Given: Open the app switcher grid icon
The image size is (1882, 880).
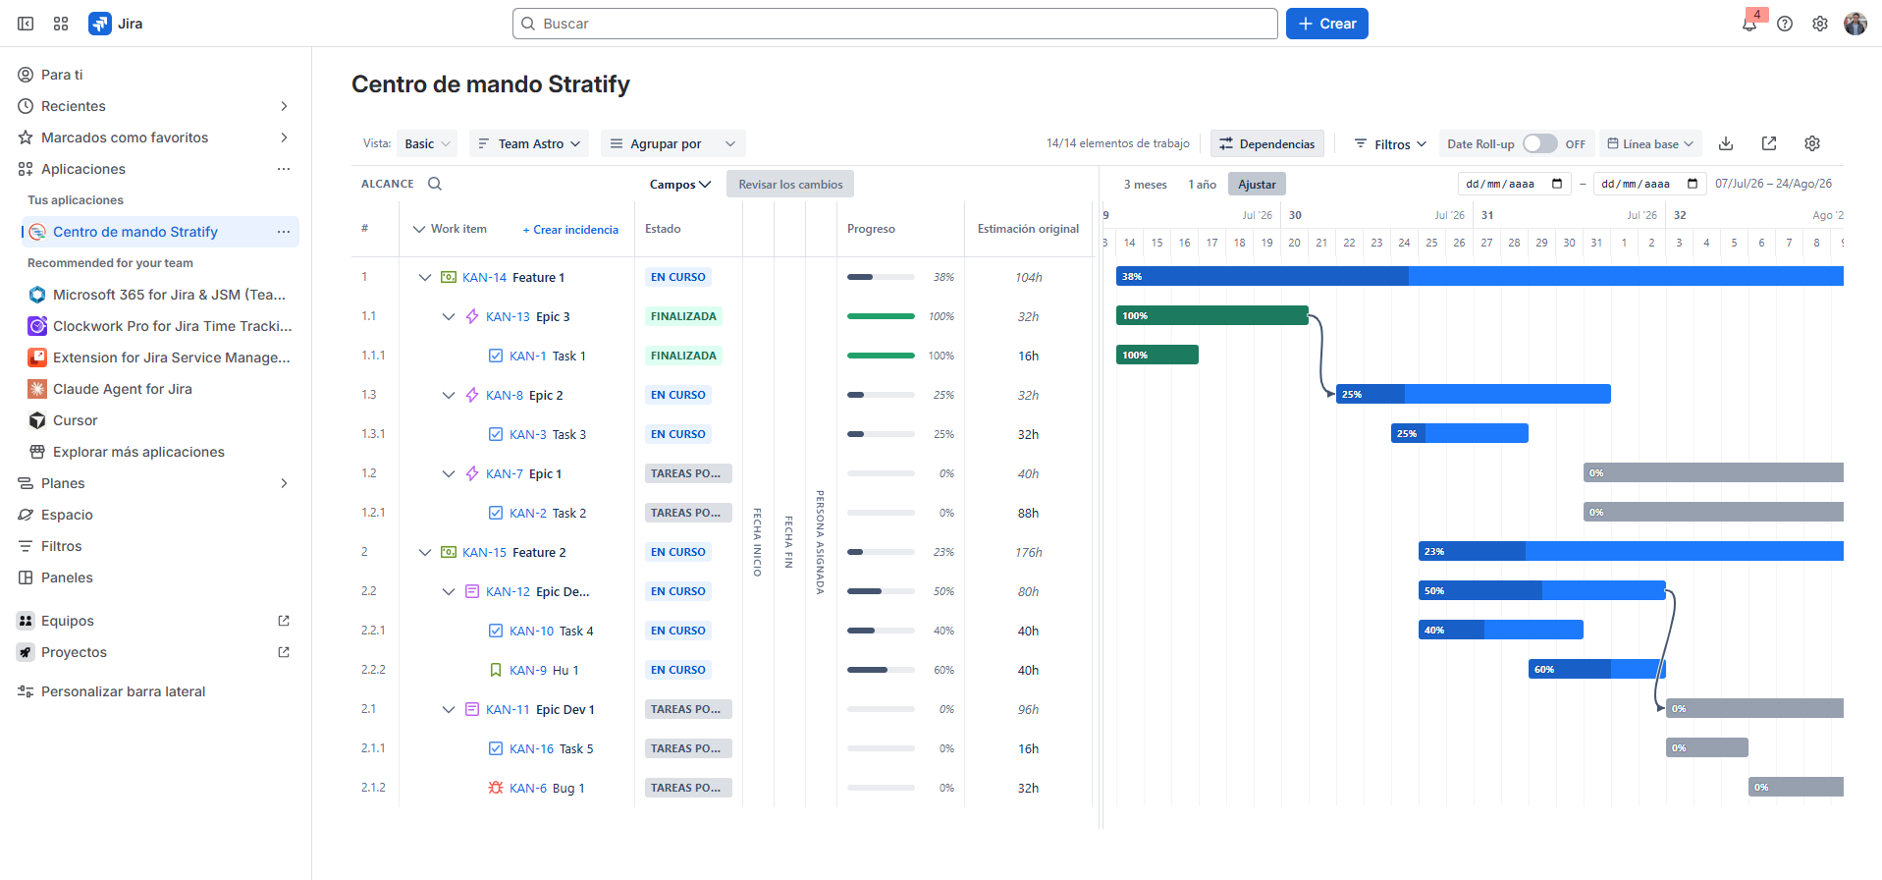Looking at the screenshot, I should tap(61, 24).
